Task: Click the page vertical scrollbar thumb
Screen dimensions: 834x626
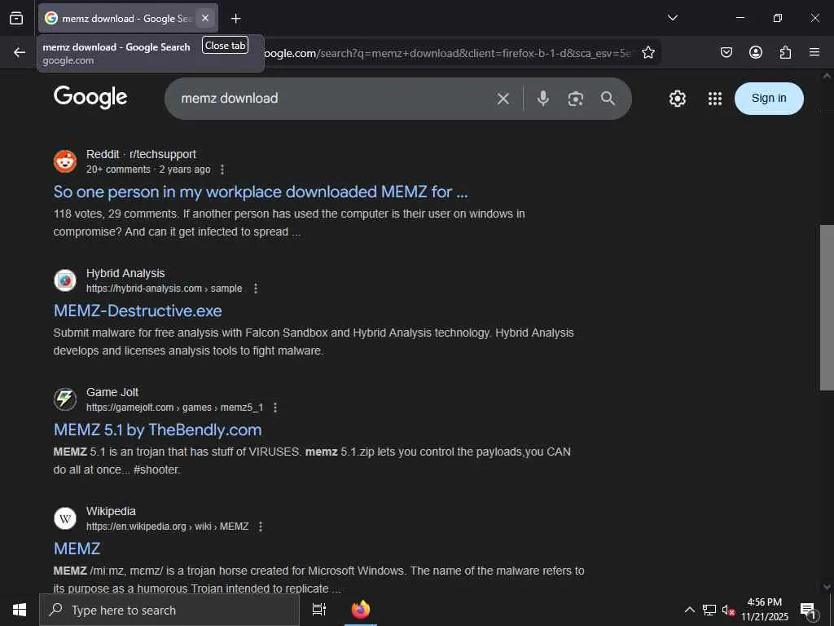Action: pyautogui.click(x=827, y=307)
